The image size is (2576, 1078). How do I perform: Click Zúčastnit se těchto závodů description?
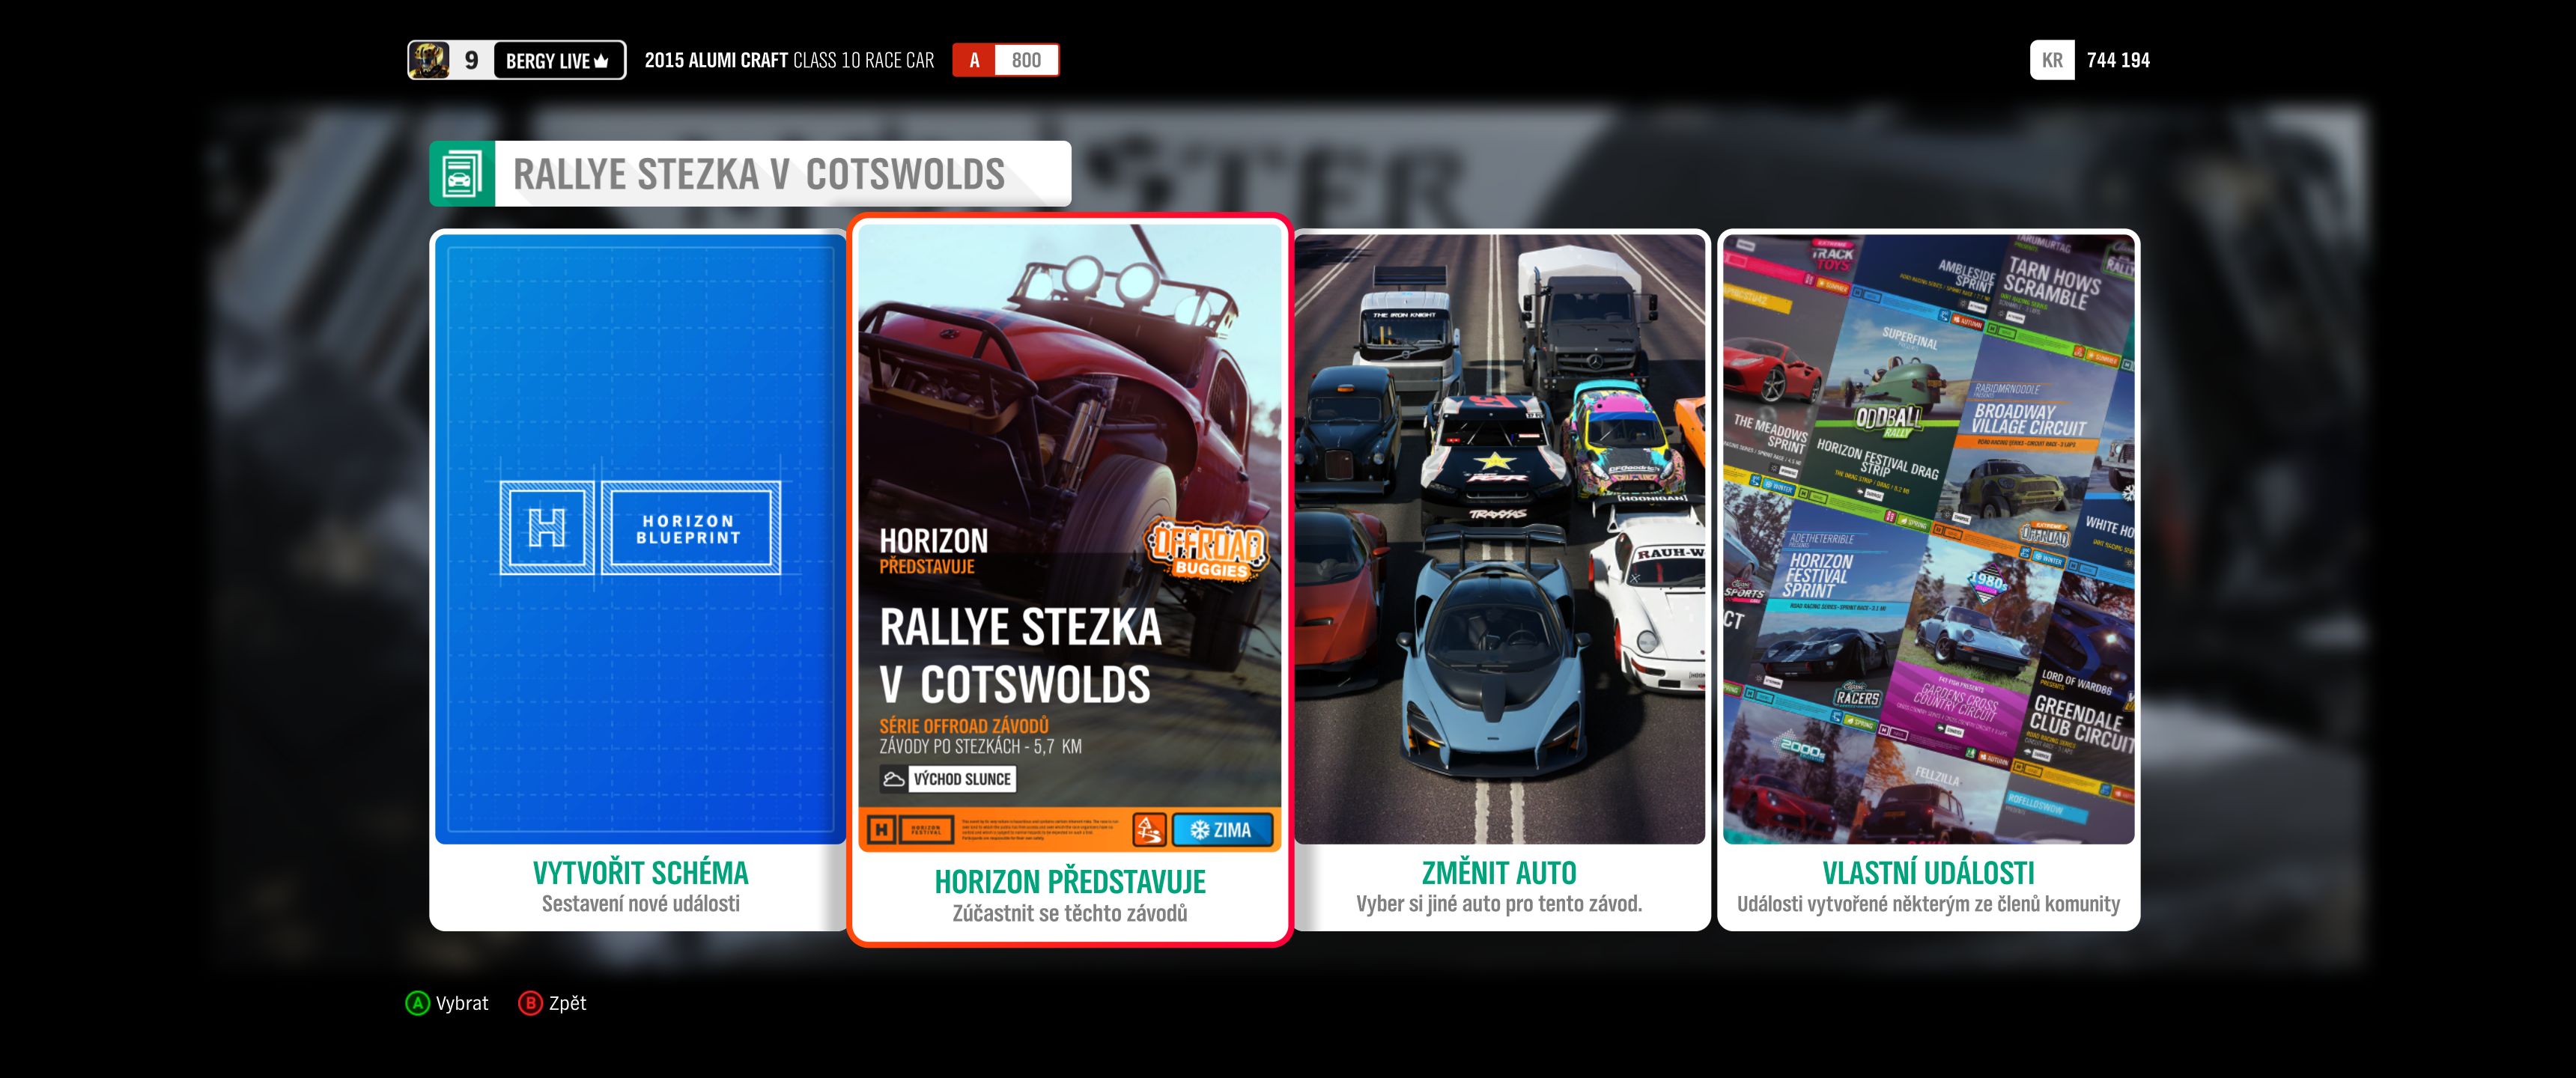[x=1070, y=913]
